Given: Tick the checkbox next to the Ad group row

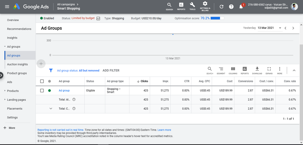Looking at the screenshot, I should tap(42, 90).
